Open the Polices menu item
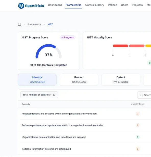Image resolution: width=151 pixels, height=157 pixels. click(x=112, y=5)
